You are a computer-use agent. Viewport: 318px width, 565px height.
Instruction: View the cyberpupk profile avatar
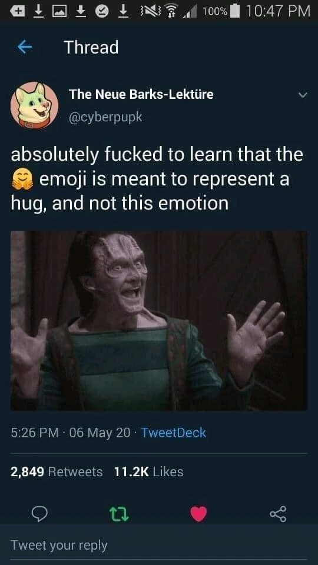click(x=35, y=105)
